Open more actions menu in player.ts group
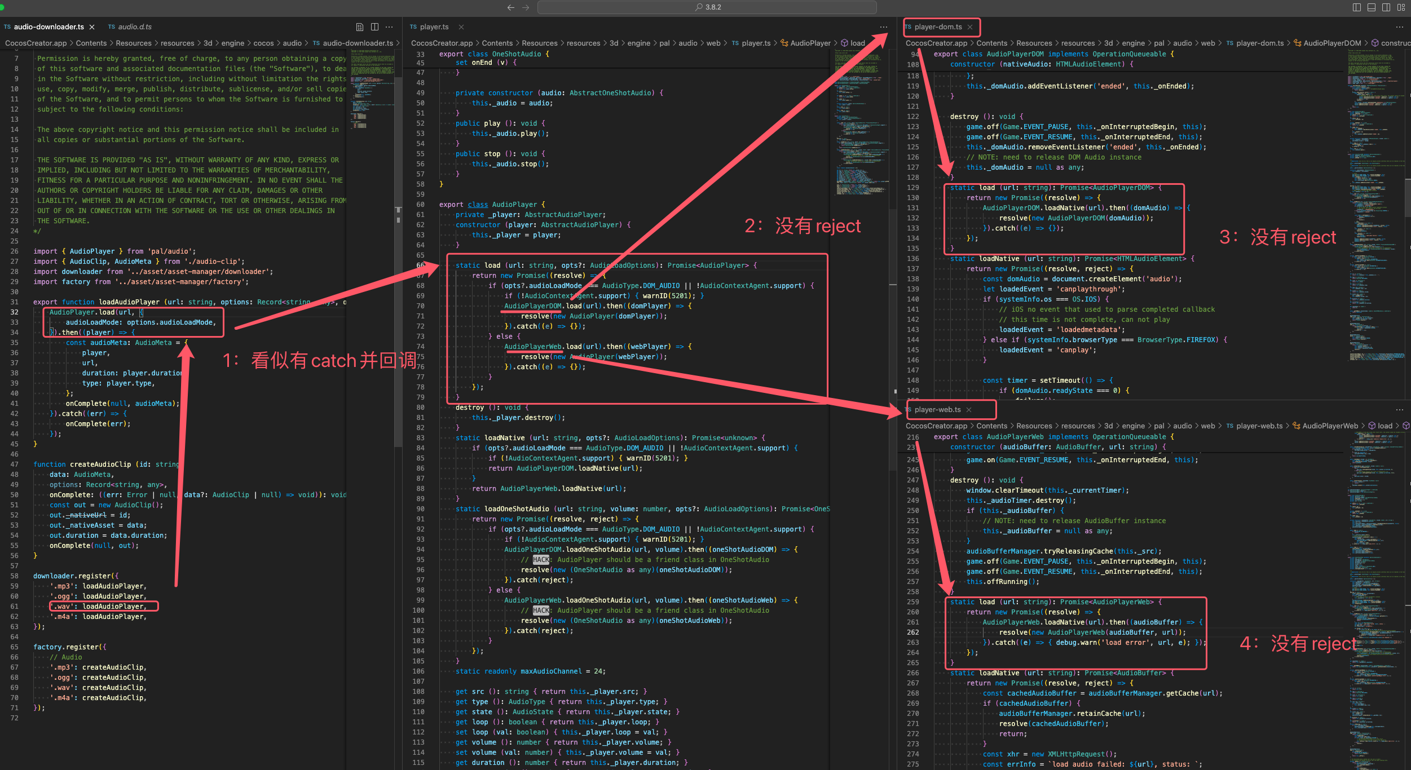This screenshot has height=770, width=1411. coord(883,27)
